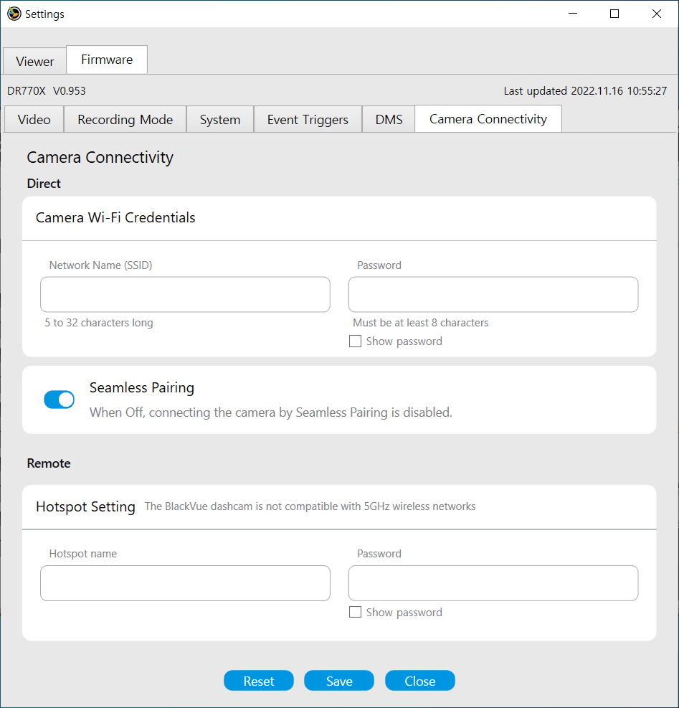Open the System tab
This screenshot has height=708, width=679.
[220, 120]
